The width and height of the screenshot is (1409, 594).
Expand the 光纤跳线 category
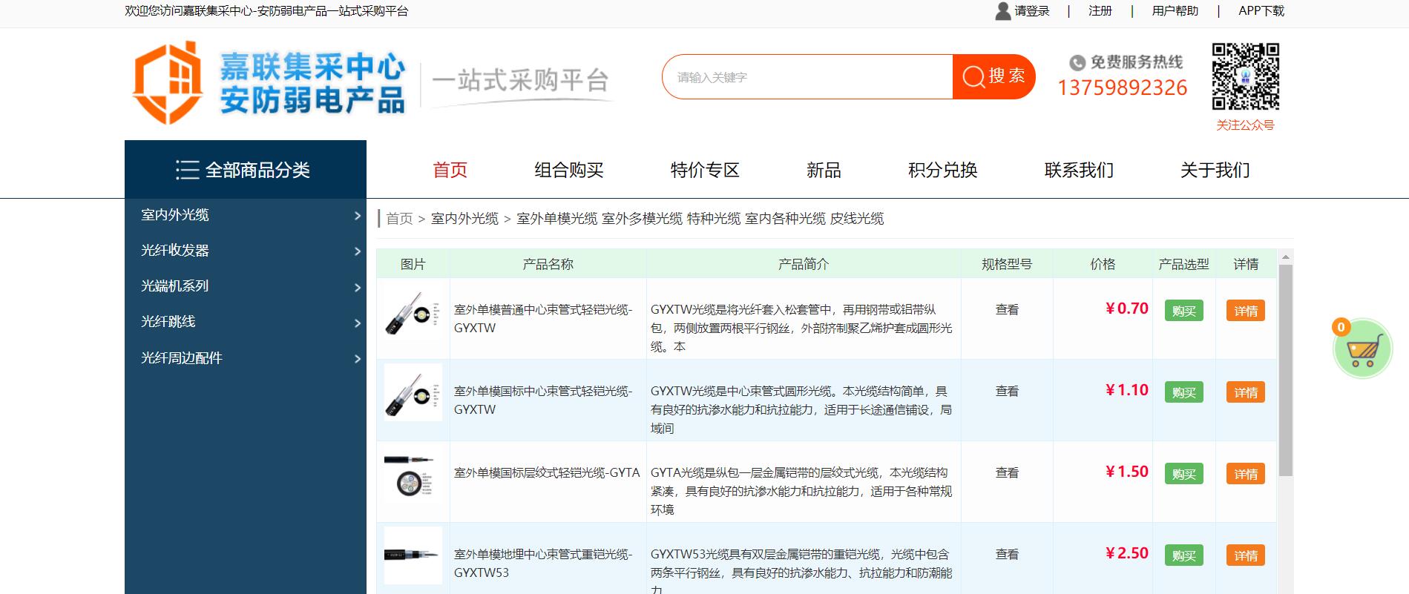[x=357, y=323]
